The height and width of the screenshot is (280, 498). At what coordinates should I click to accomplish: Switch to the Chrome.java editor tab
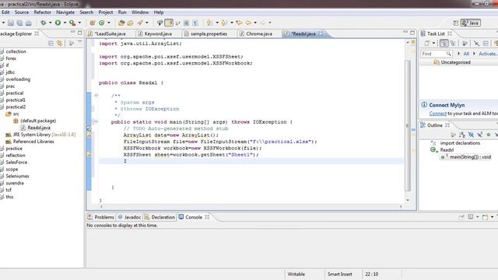pos(259,33)
